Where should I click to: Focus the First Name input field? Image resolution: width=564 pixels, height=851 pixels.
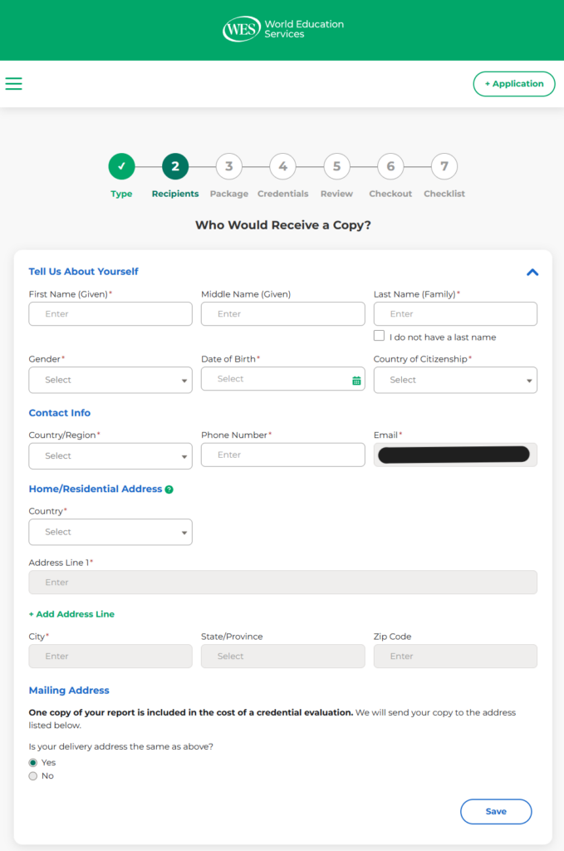tap(110, 314)
